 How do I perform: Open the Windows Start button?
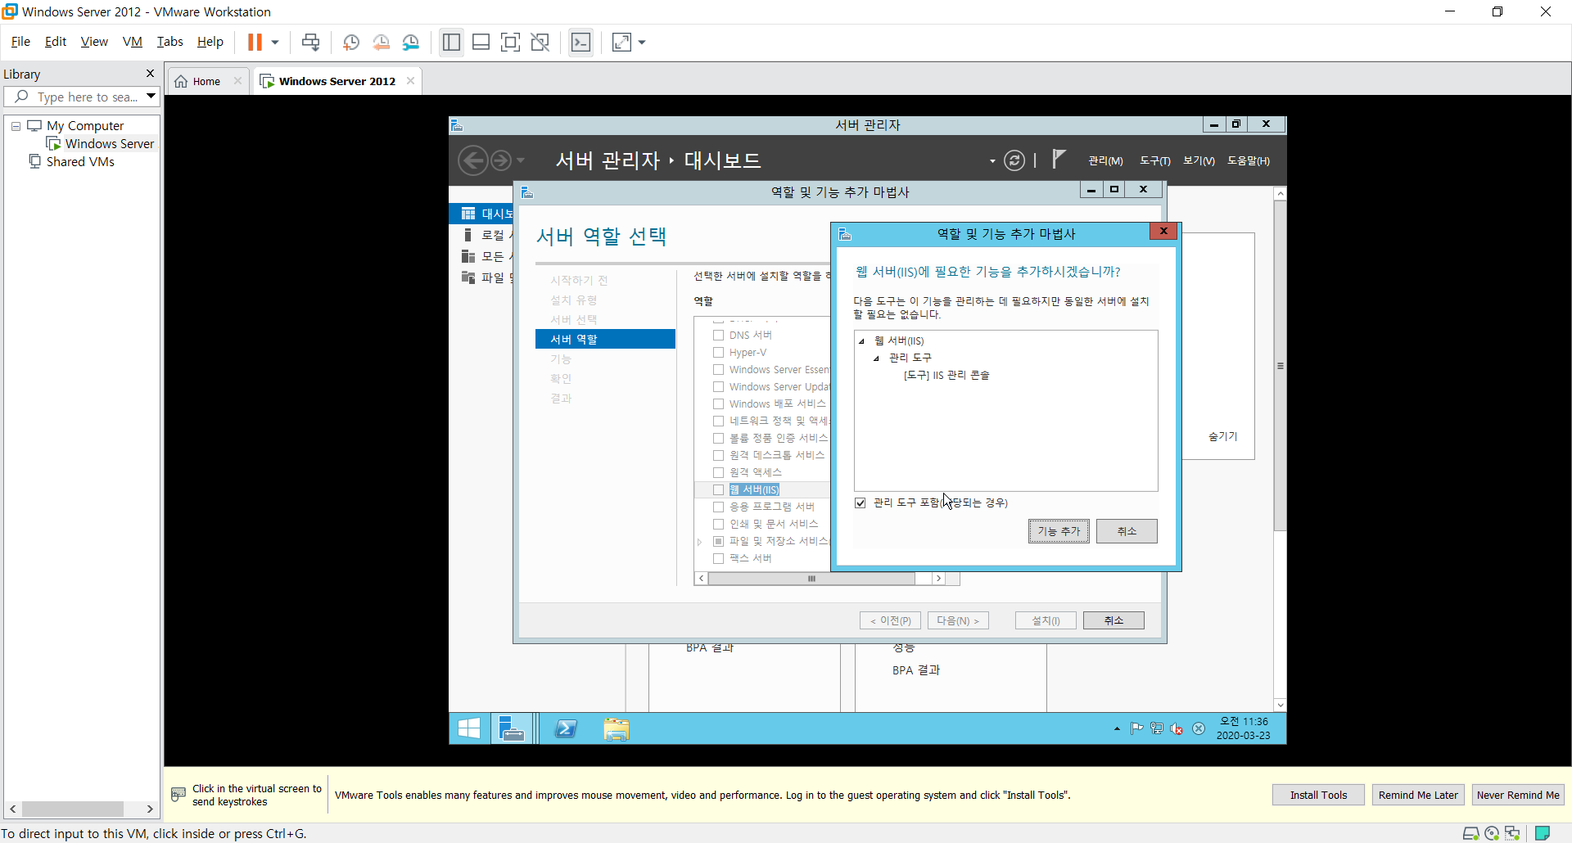coord(469,728)
